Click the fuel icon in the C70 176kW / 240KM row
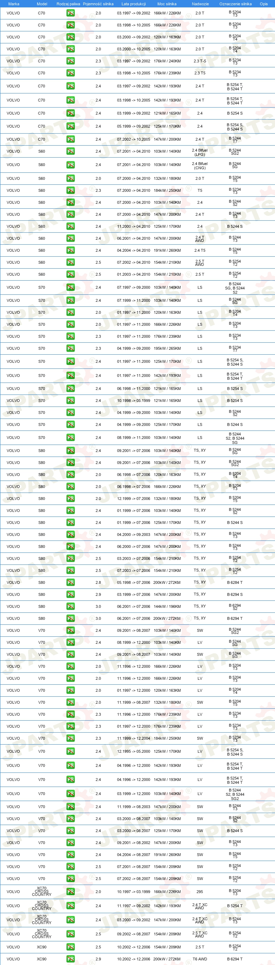The width and height of the screenshot is (275, 965). pyautogui.click(x=70, y=61)
